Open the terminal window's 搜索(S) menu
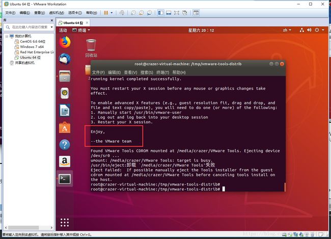This screenshot has width=331, height=239. pyautogui.click(x=147, y=72)
